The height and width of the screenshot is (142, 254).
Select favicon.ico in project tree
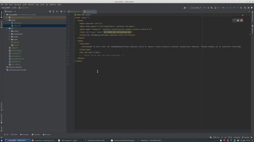point(16,23)
